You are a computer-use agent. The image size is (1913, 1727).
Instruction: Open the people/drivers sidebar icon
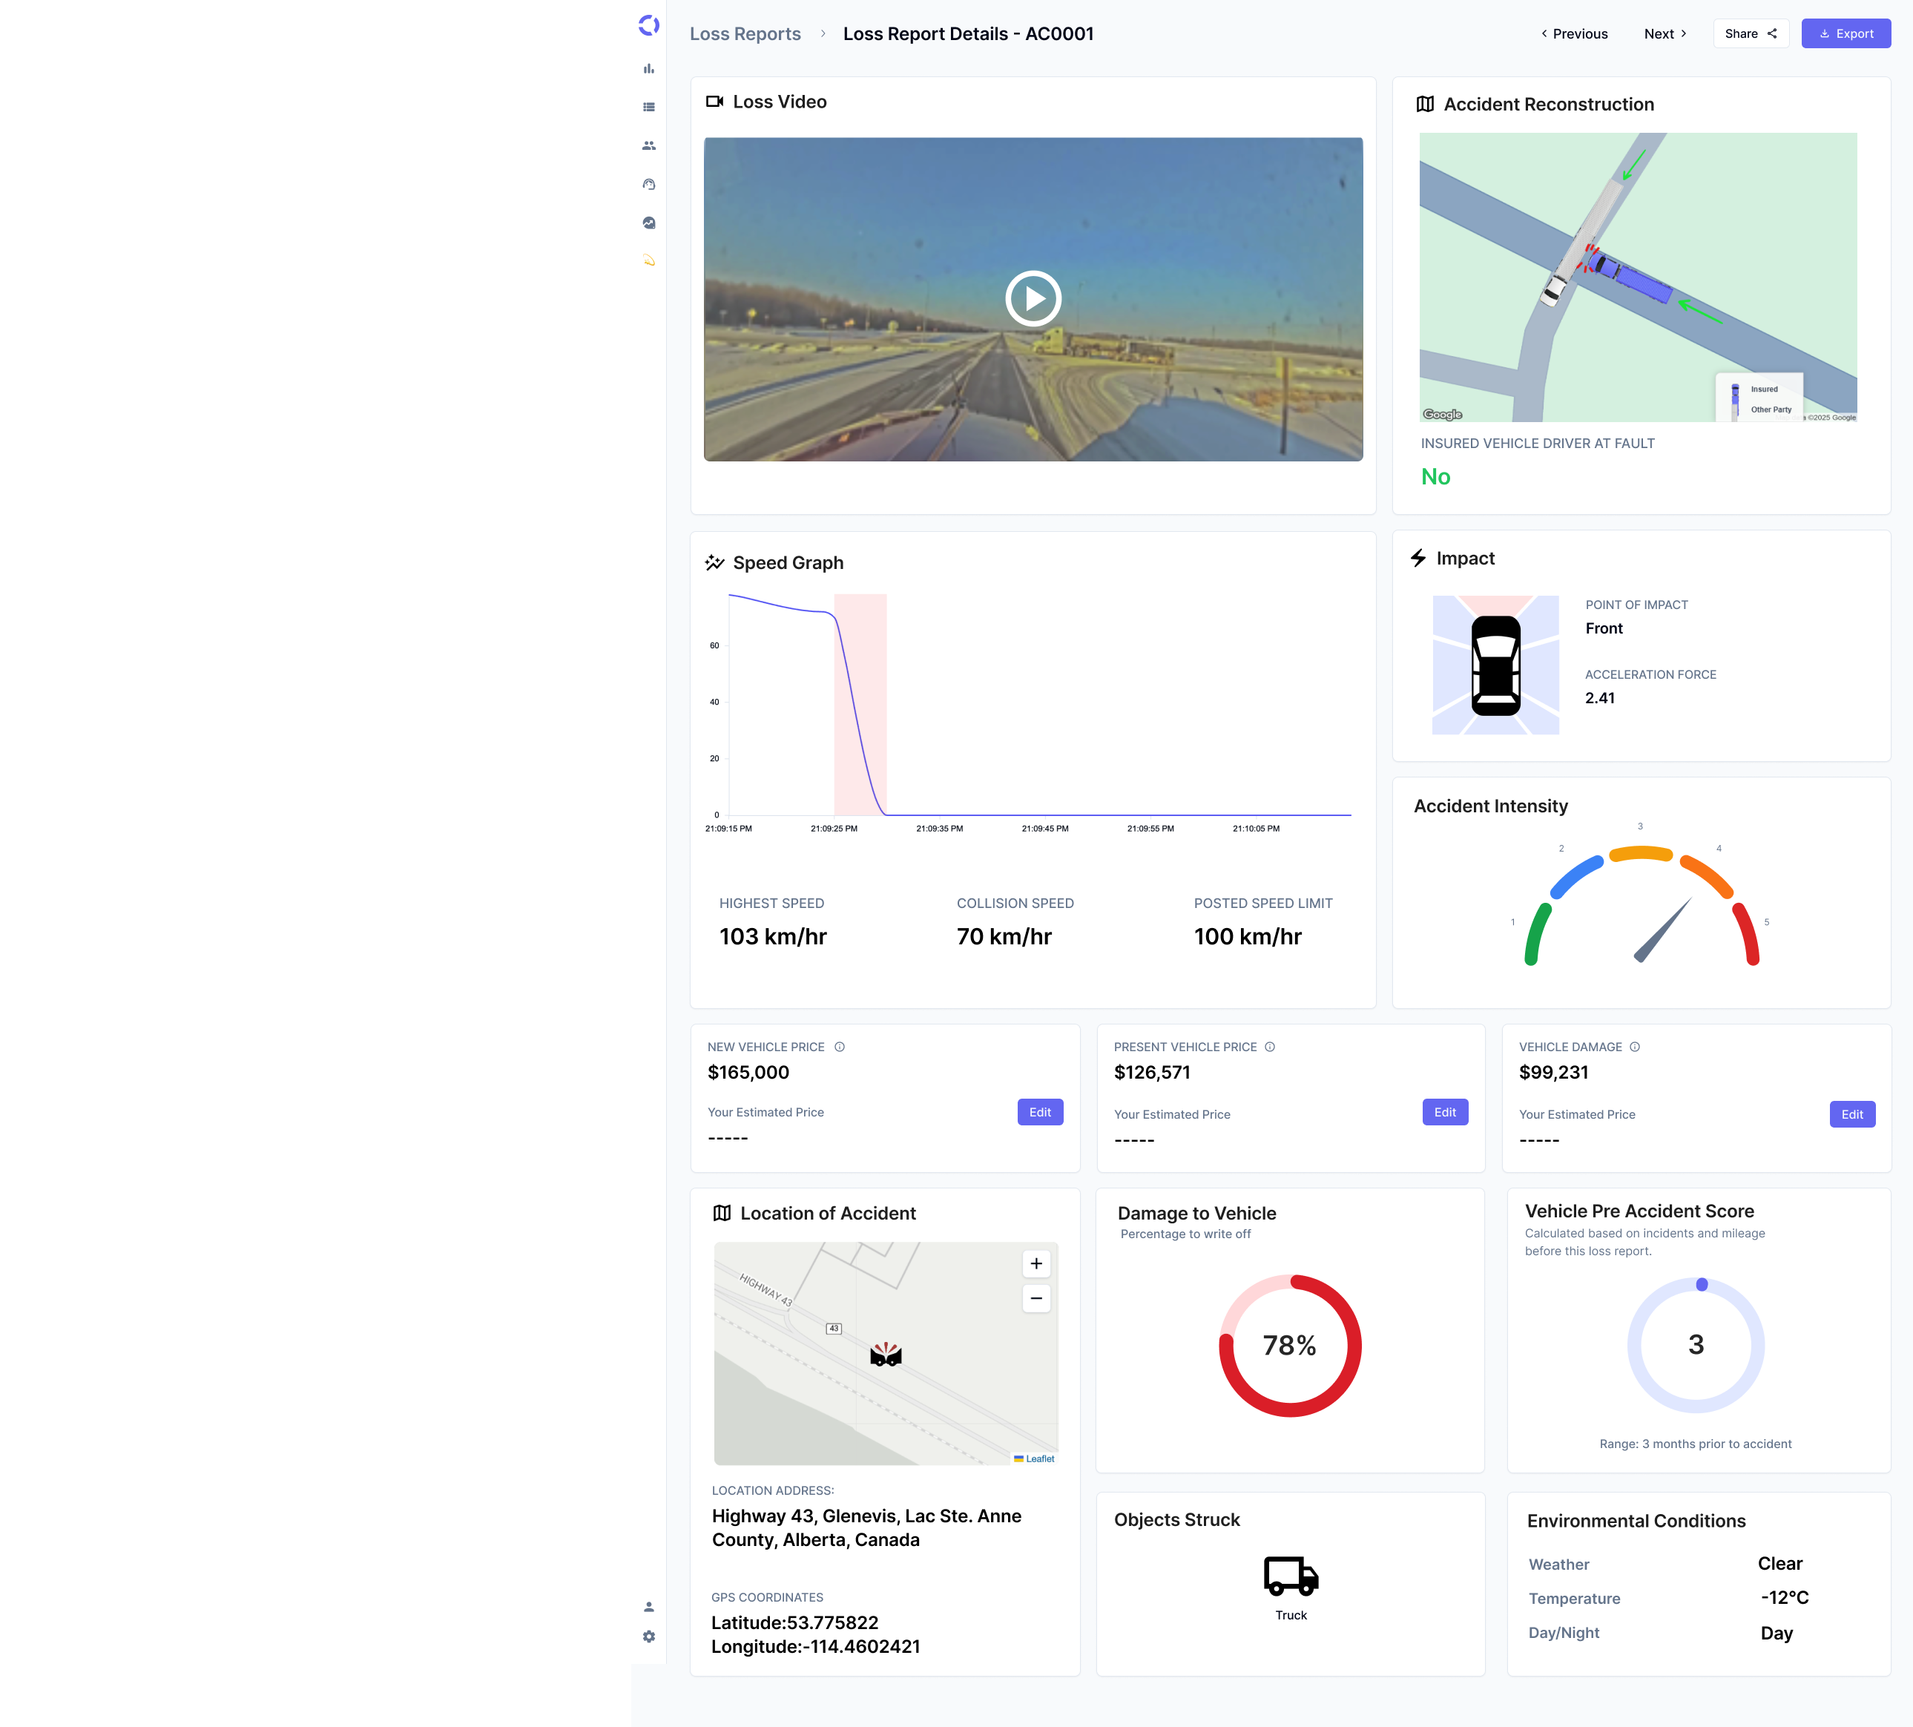649,145
